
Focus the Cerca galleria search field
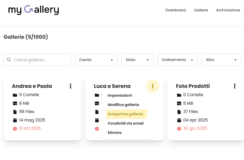coord(37,60)
